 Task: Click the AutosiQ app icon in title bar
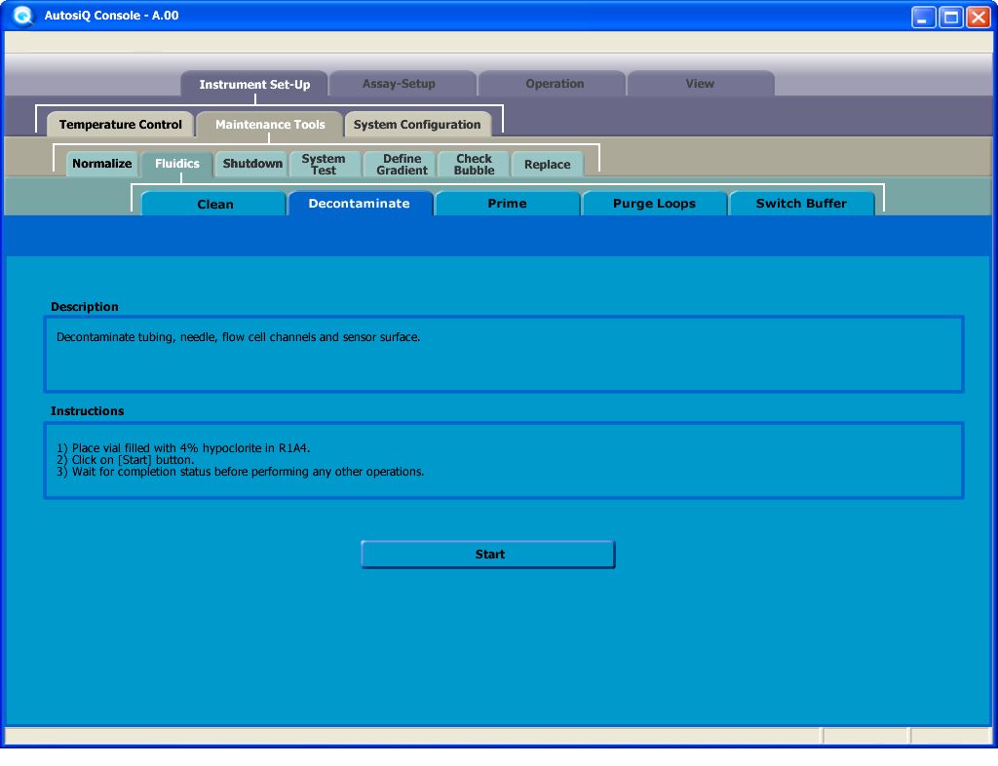pyautogui.click(x=23, y=16)
